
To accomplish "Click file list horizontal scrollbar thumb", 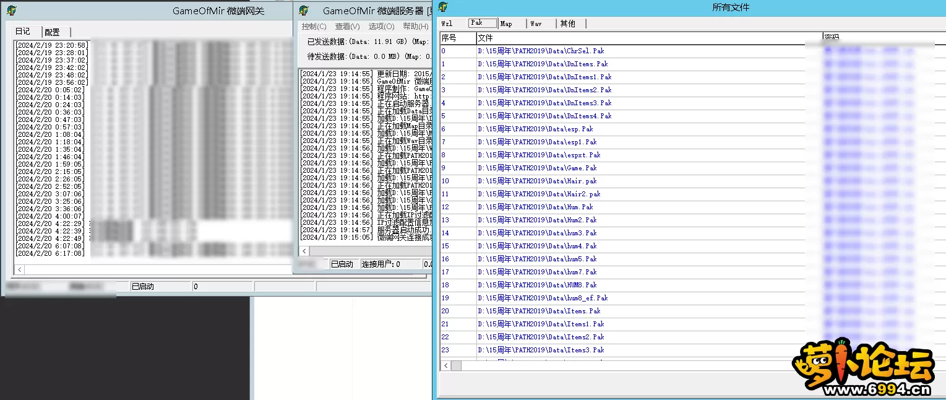I will click(x=456, y=366).
